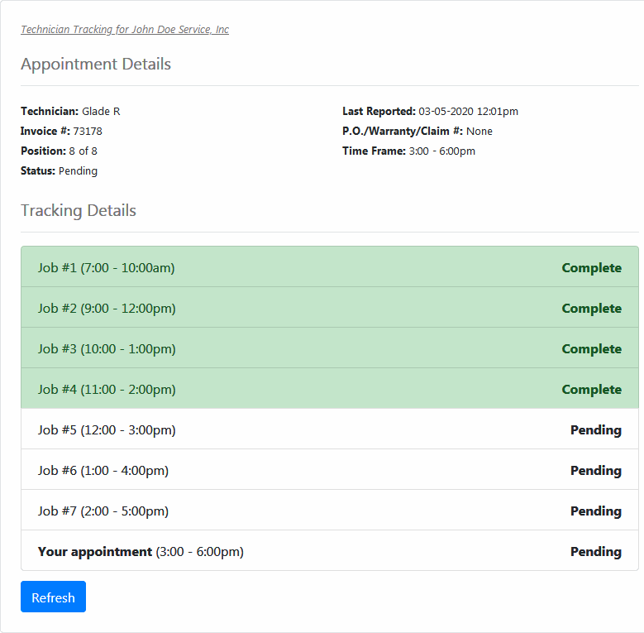Select the Job #5 (12:00 - 3:00pm) entry
Image resolution: width=644 pixels, height=633 pixels.
[107, 430]
